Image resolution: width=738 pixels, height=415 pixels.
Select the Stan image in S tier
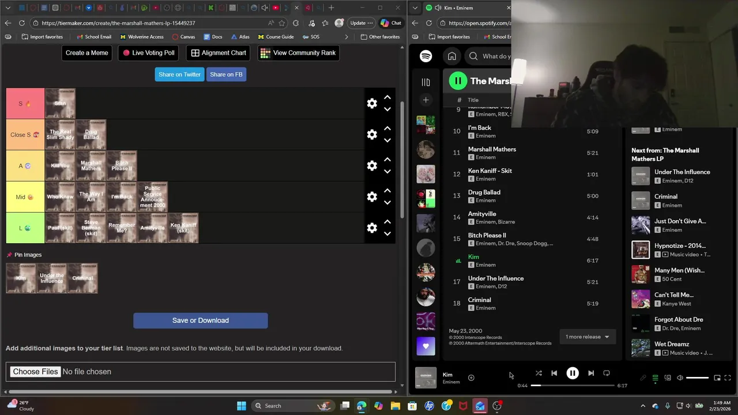click(x=61, y=104)
